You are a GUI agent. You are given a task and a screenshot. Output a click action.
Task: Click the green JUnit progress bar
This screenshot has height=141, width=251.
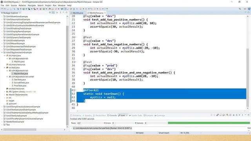pyautogui.click(x=209, y=123)
